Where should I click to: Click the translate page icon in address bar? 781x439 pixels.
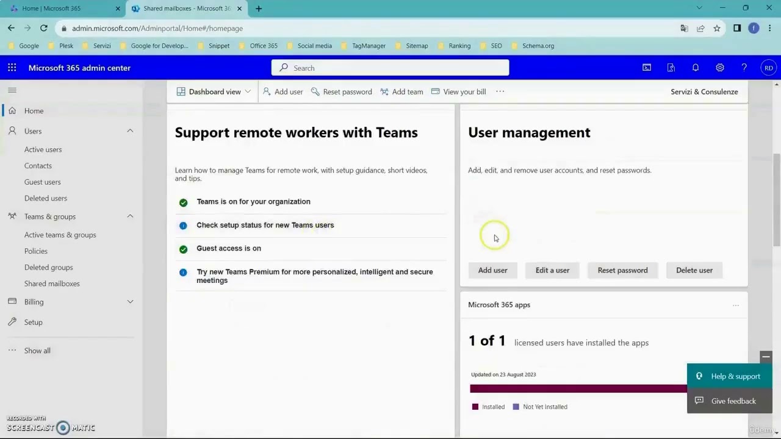(x=684, y=28)
